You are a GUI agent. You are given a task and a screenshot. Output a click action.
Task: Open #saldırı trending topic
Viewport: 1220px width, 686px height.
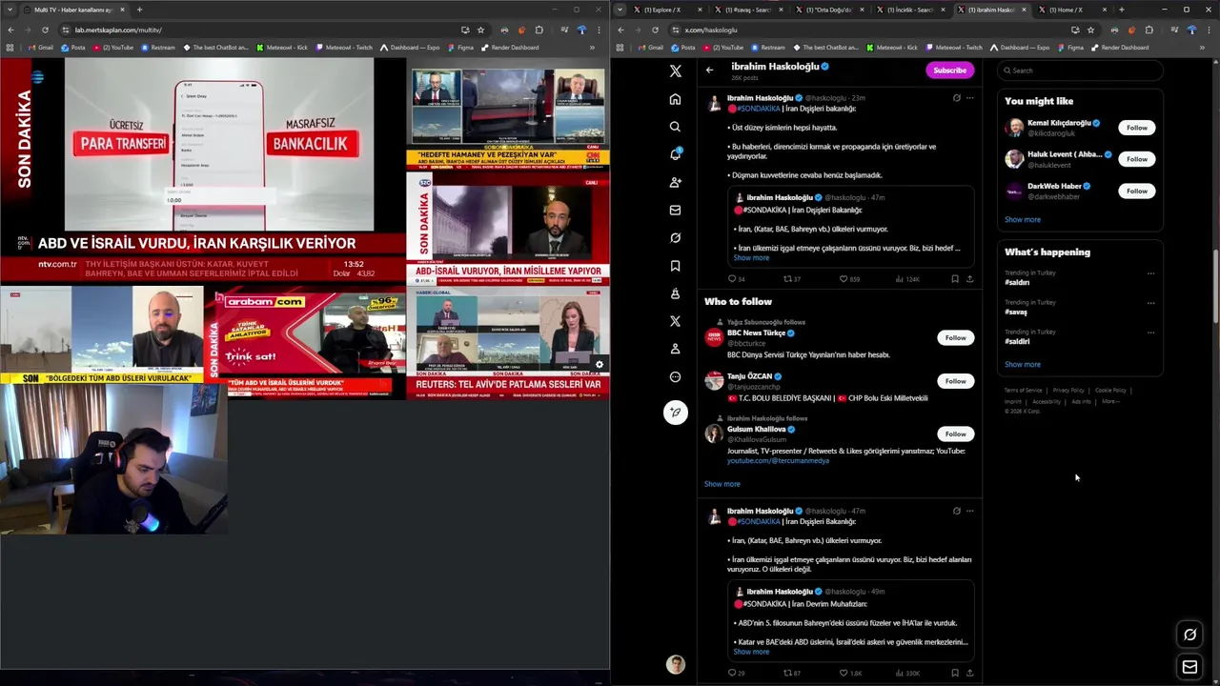[x=1017, y=283]
